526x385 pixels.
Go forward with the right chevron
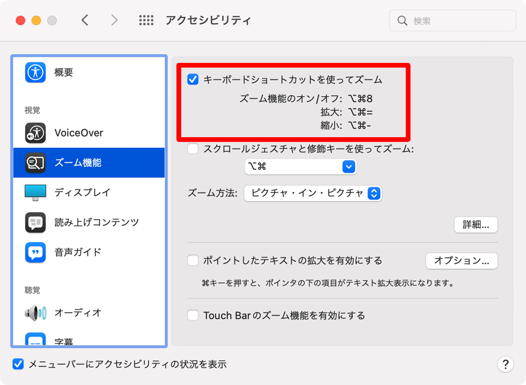point(115,20)
